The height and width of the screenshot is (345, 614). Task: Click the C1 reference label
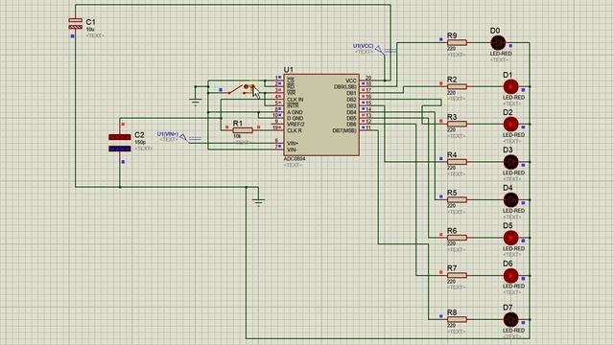tap(90, 22)
